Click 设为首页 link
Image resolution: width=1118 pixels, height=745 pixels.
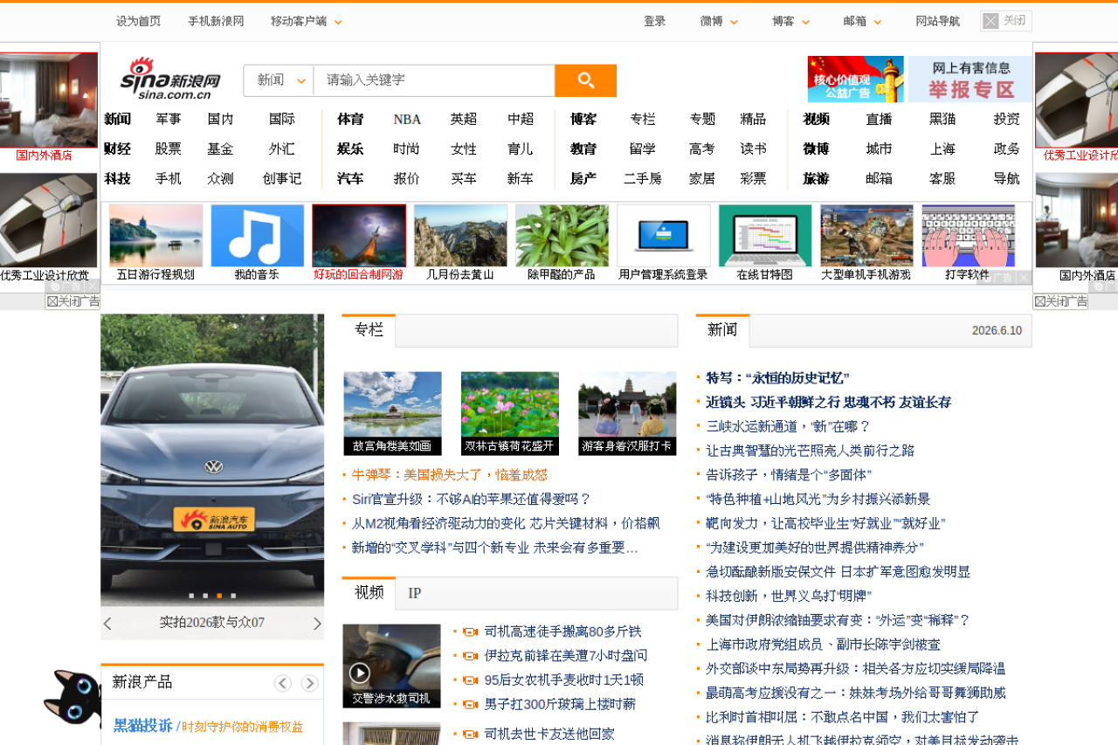tap(138, 21)
